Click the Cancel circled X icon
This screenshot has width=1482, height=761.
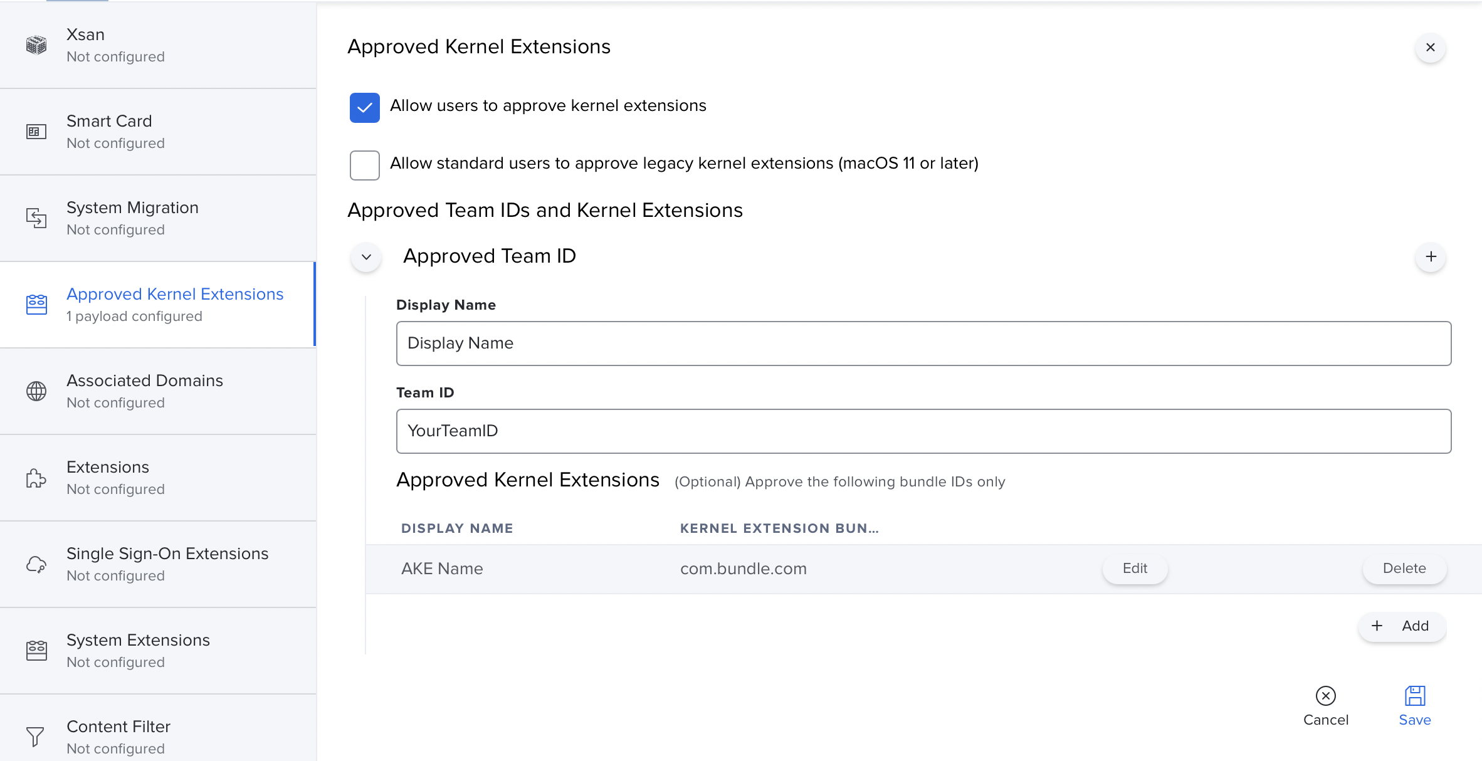(1326, 696)
